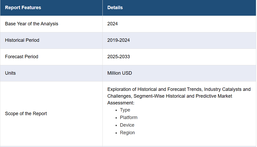
Task: Click the Platform bullet item
Action: 129,117
